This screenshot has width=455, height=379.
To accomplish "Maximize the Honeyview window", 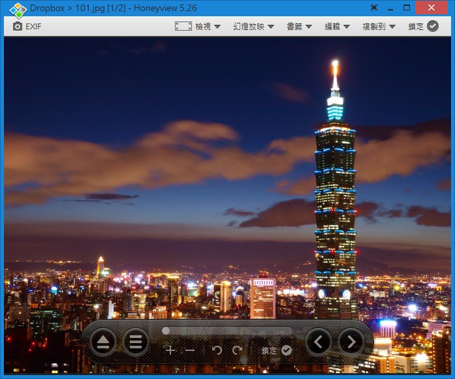I will pyautogui.click(x=407, y=8).
